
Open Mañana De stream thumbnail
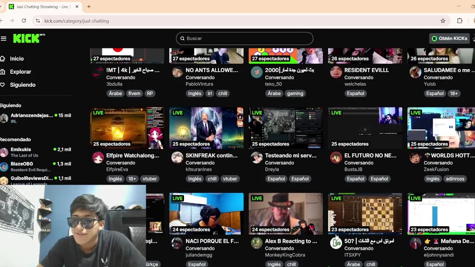coord(441,214)
